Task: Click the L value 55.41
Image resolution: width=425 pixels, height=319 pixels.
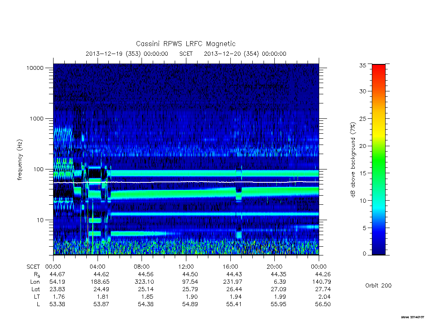Action: point(234,304)
